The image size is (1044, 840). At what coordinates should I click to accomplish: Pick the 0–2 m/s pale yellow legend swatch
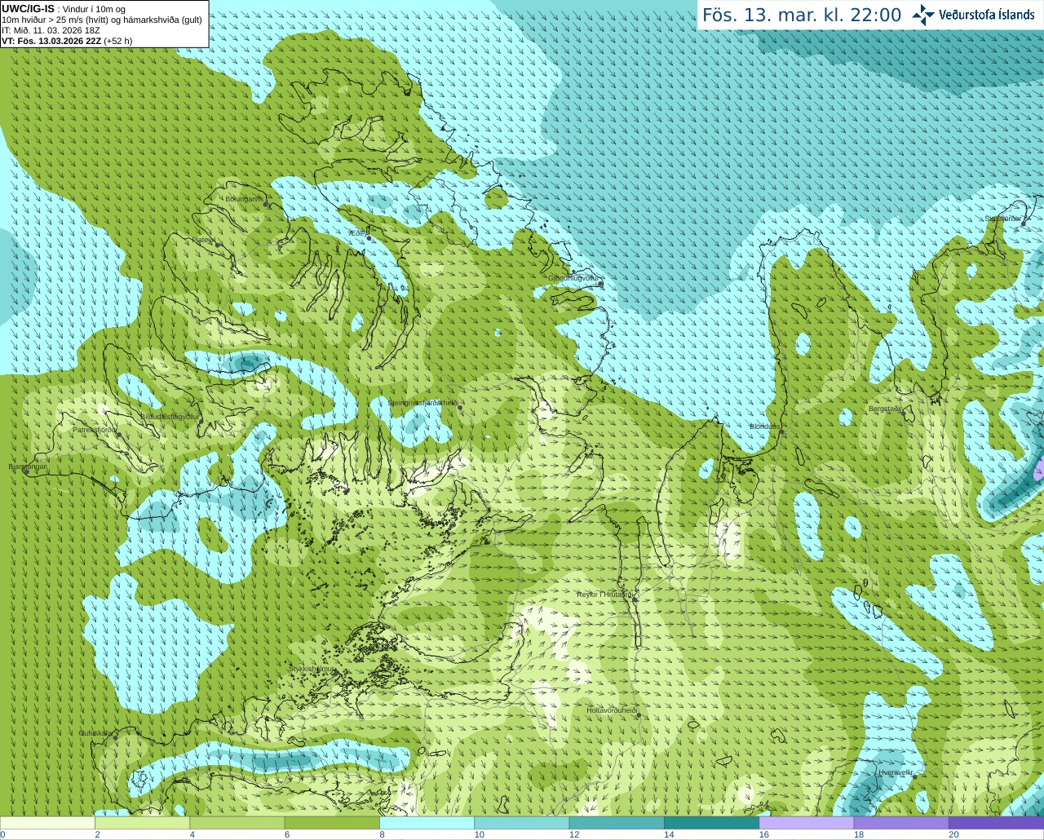(47, 823)
